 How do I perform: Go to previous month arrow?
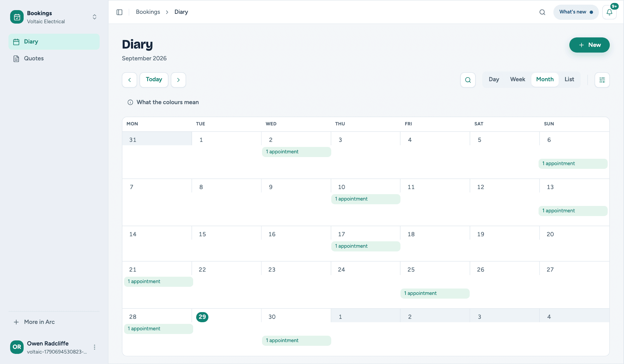coord(130,80)
